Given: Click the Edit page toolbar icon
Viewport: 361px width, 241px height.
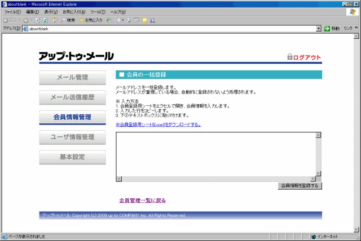Looking at the screenshot, I should tap(137, 20).
